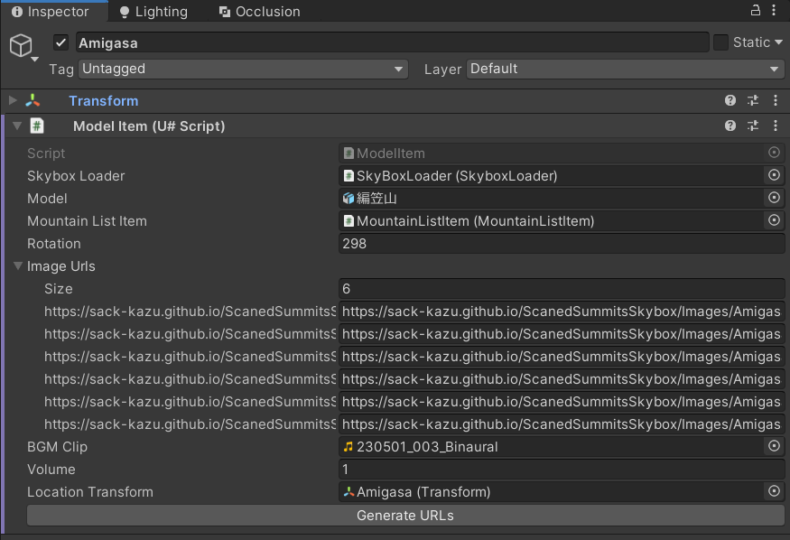
Task: Click the Model Item U# script icon
Action: pyautogui.click(x=37, y=126)
